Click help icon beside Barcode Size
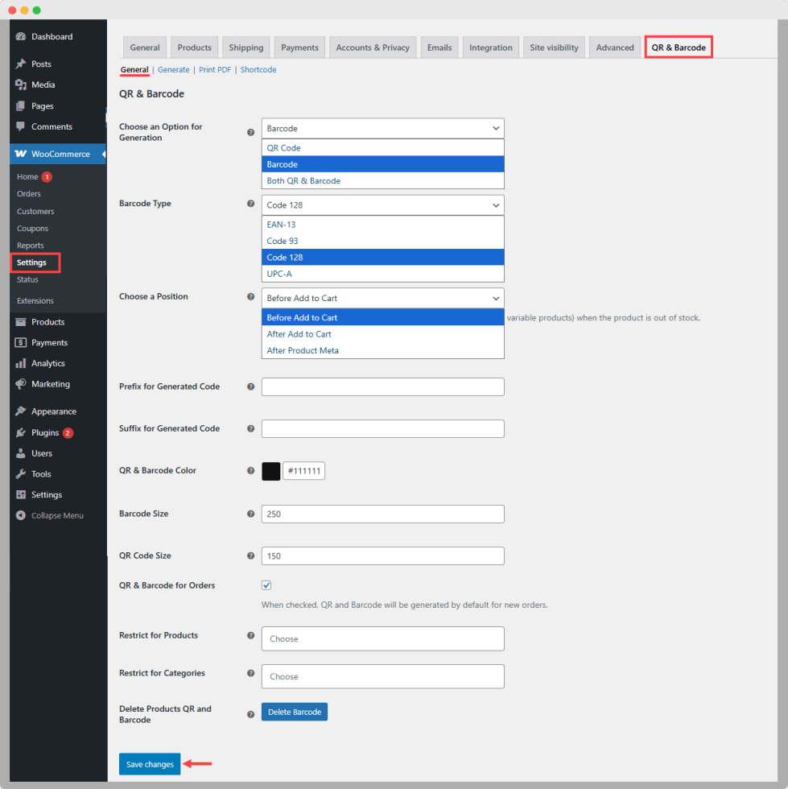 (x=250, y=514)
